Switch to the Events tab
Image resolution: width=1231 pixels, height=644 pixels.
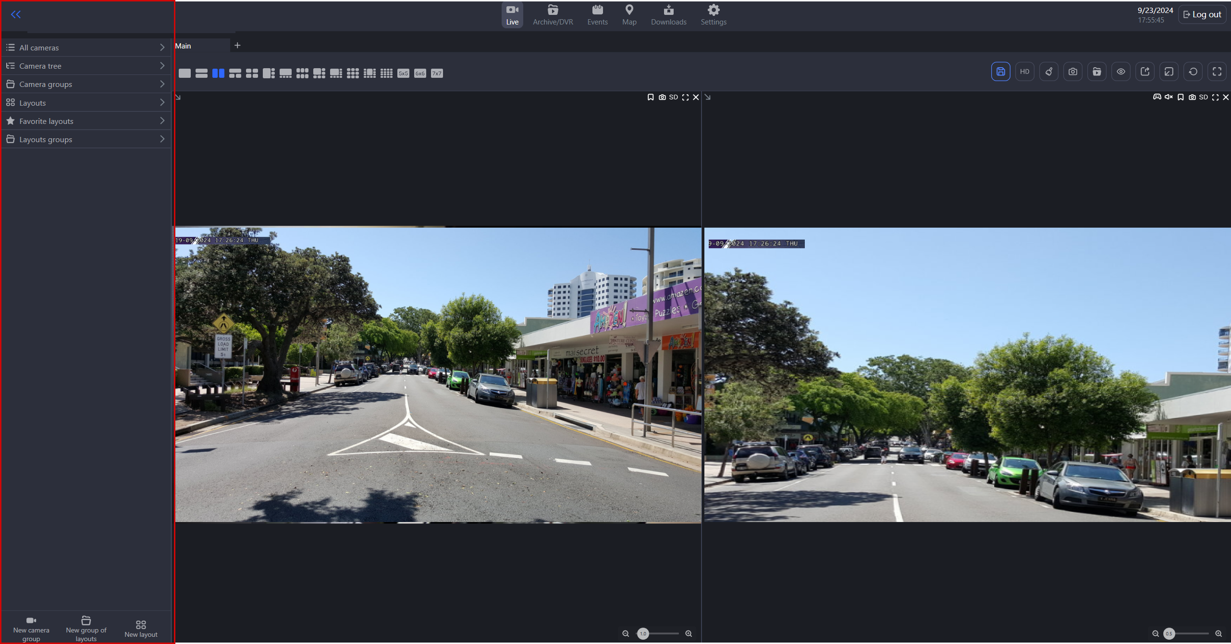(x=597, y=15)
